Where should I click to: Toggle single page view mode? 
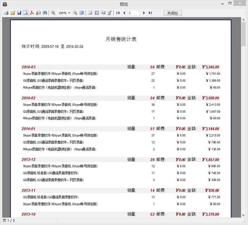(90, 13)
